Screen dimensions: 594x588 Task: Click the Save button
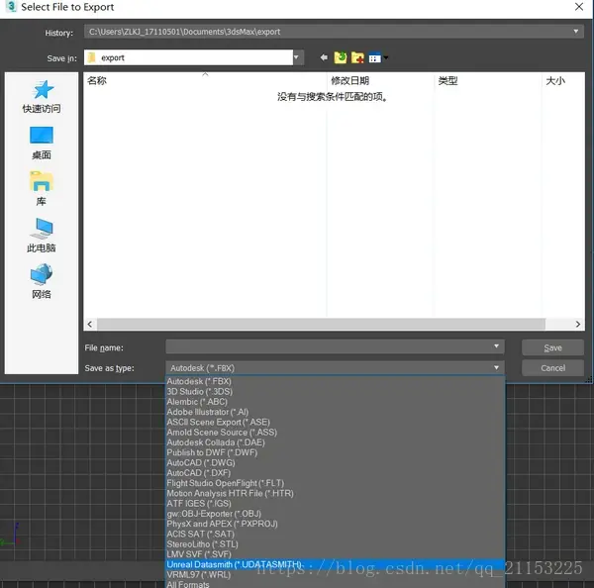tap(552, 347)
